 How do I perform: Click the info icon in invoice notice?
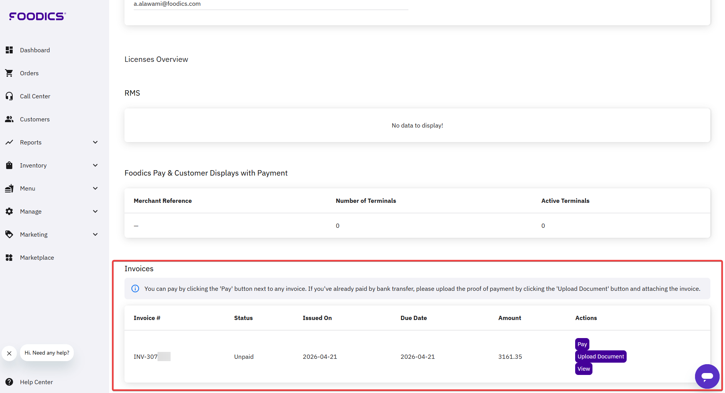[x=135, y=289]
